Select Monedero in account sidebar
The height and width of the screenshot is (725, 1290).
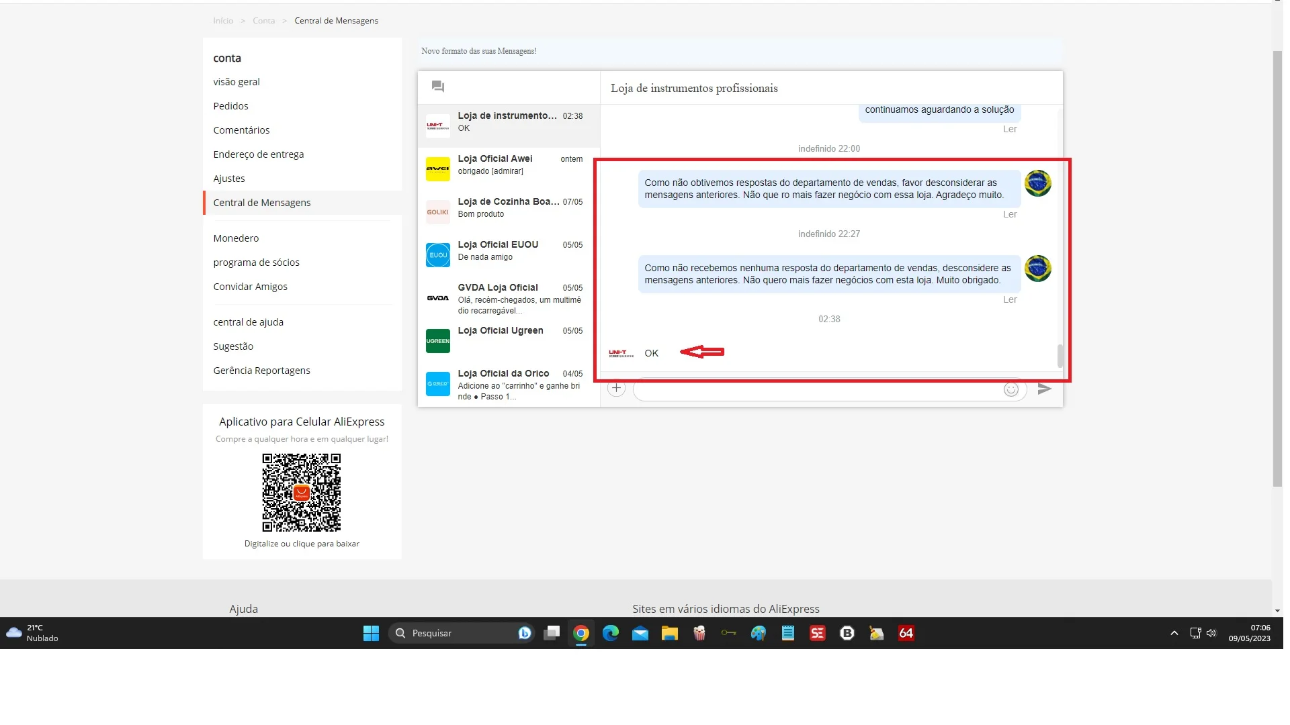[236, 238]
